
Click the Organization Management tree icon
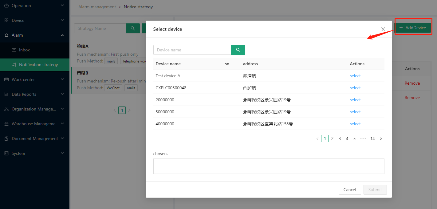click(6, 109)
